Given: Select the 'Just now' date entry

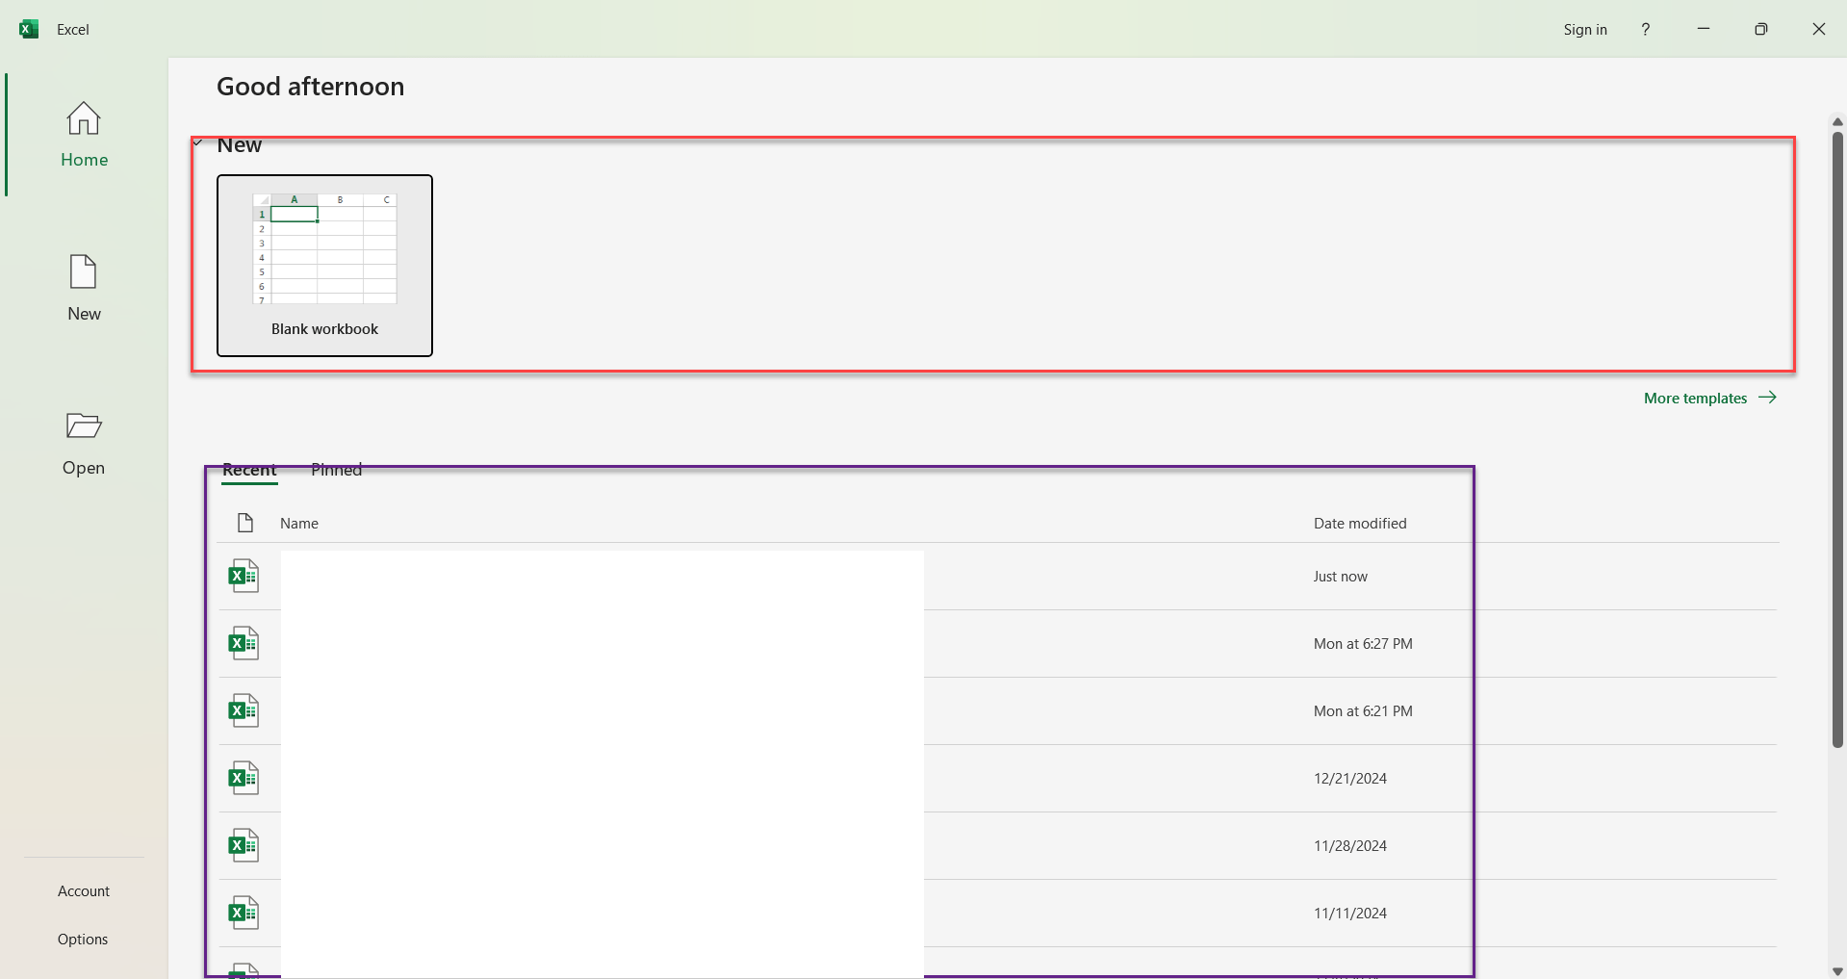Looking at the screenshot, I should (x=1340, y=577).
